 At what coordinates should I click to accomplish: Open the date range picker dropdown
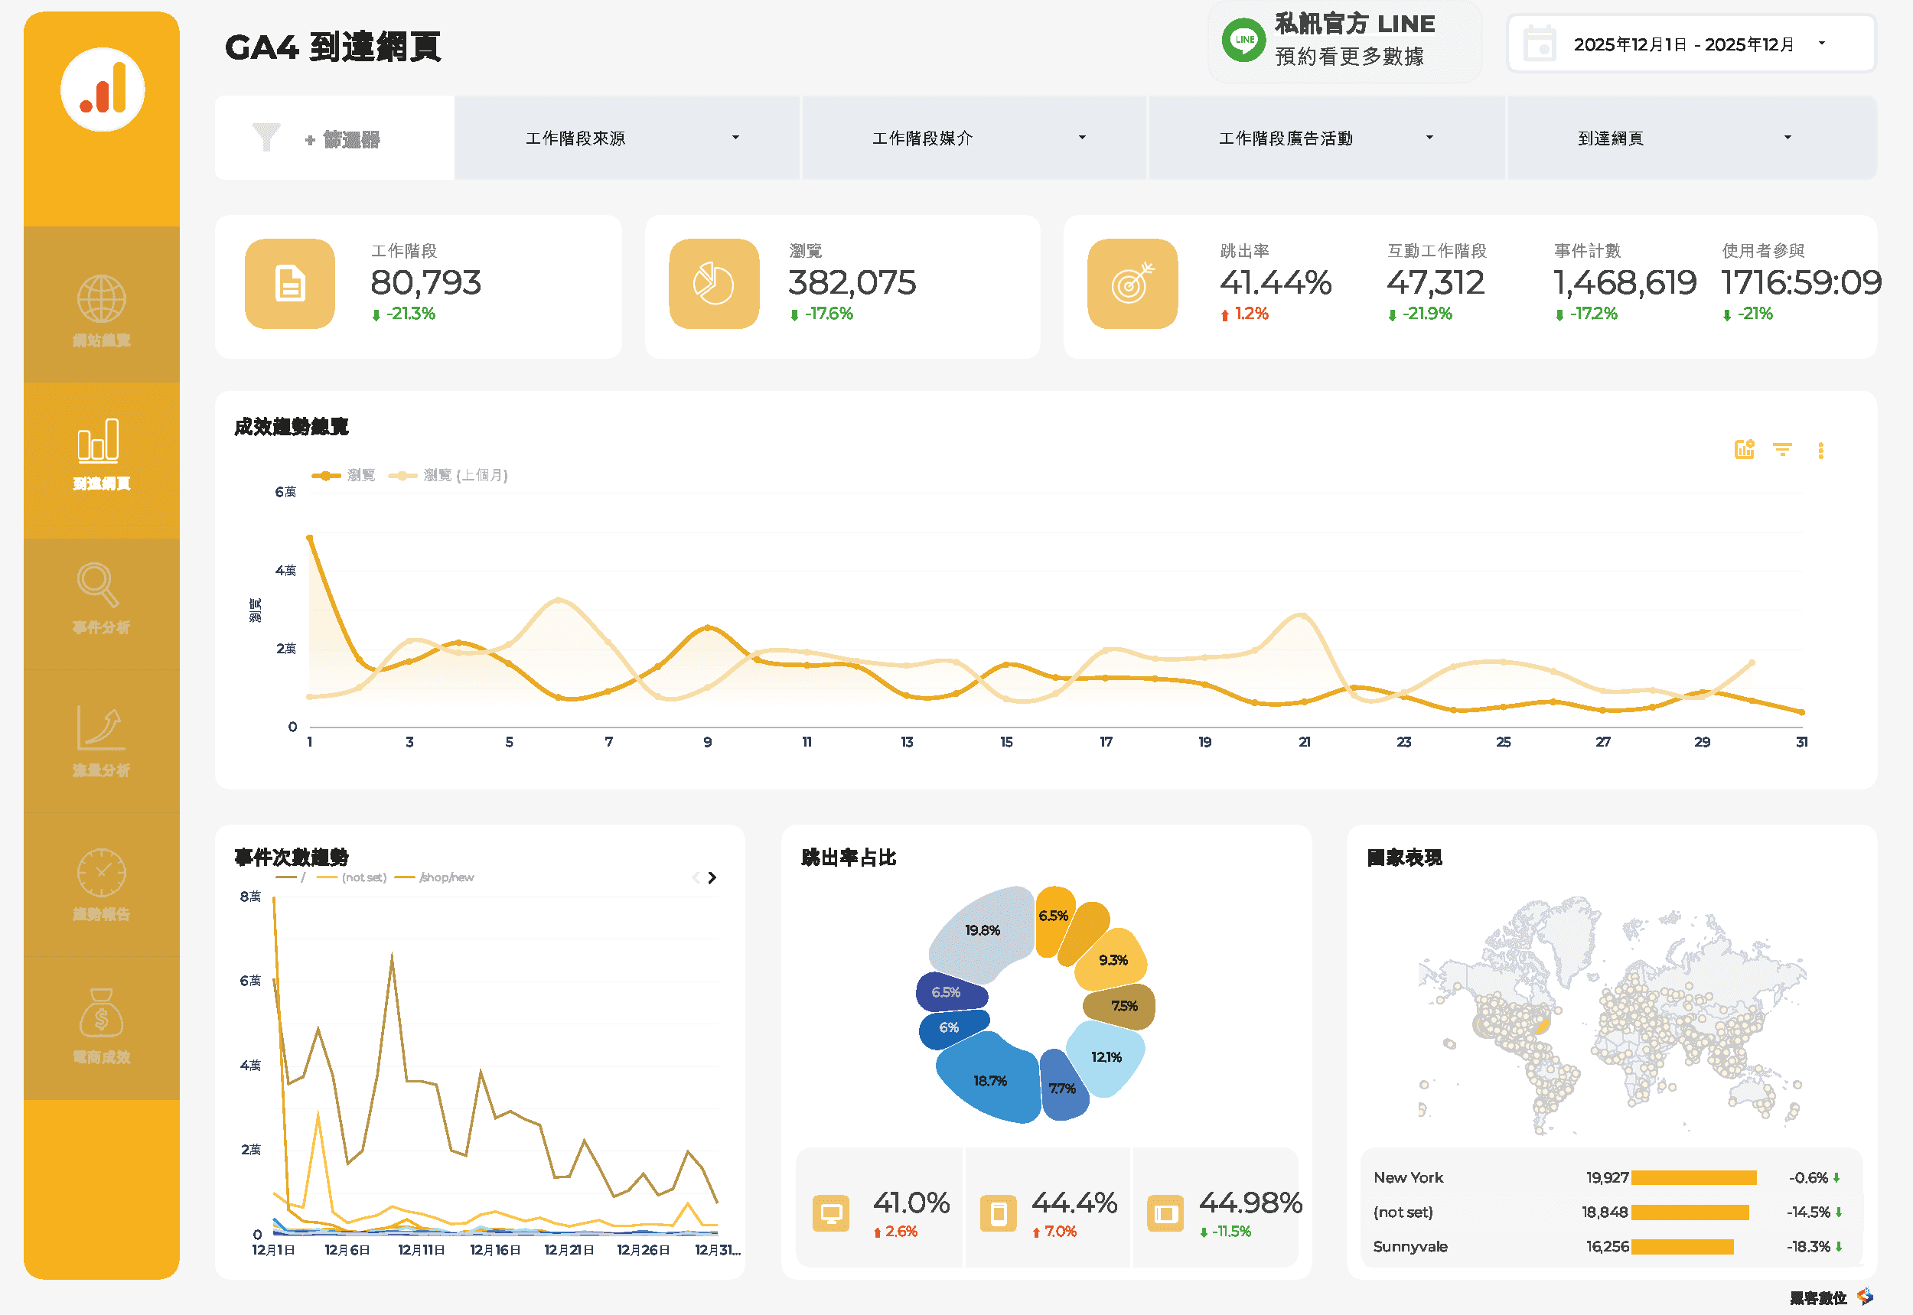(x=1691, y=44)
